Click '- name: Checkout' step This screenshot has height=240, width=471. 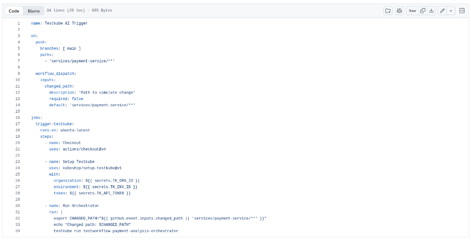coord(63,143)
